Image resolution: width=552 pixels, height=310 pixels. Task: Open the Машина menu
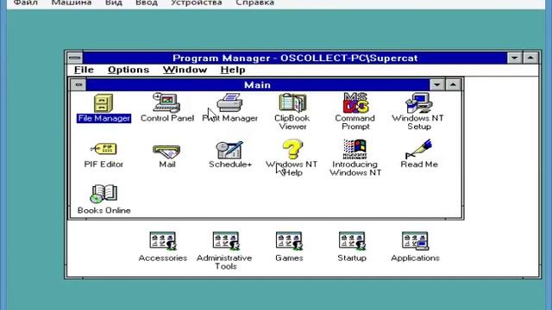click(x=72, y=3)
